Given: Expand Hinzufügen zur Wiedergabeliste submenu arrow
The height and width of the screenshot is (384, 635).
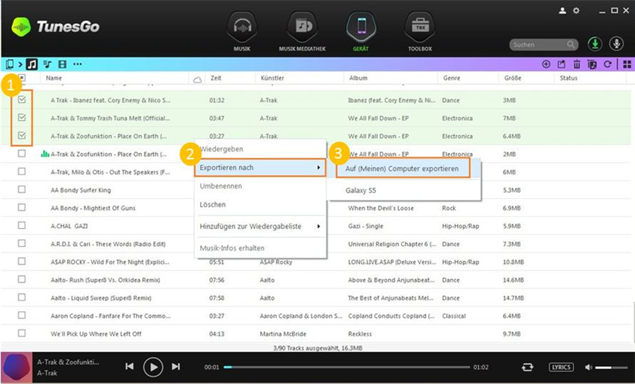Looking at the screenshot, I should pyautogui.click(x=319, y=227).
